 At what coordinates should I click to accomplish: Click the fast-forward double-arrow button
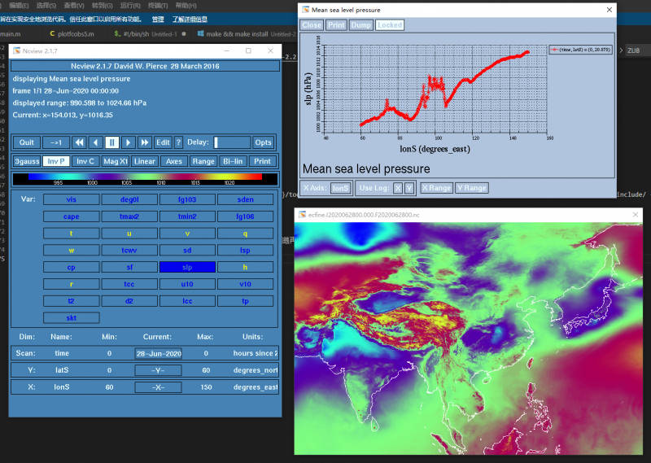[x=144, y=142]
